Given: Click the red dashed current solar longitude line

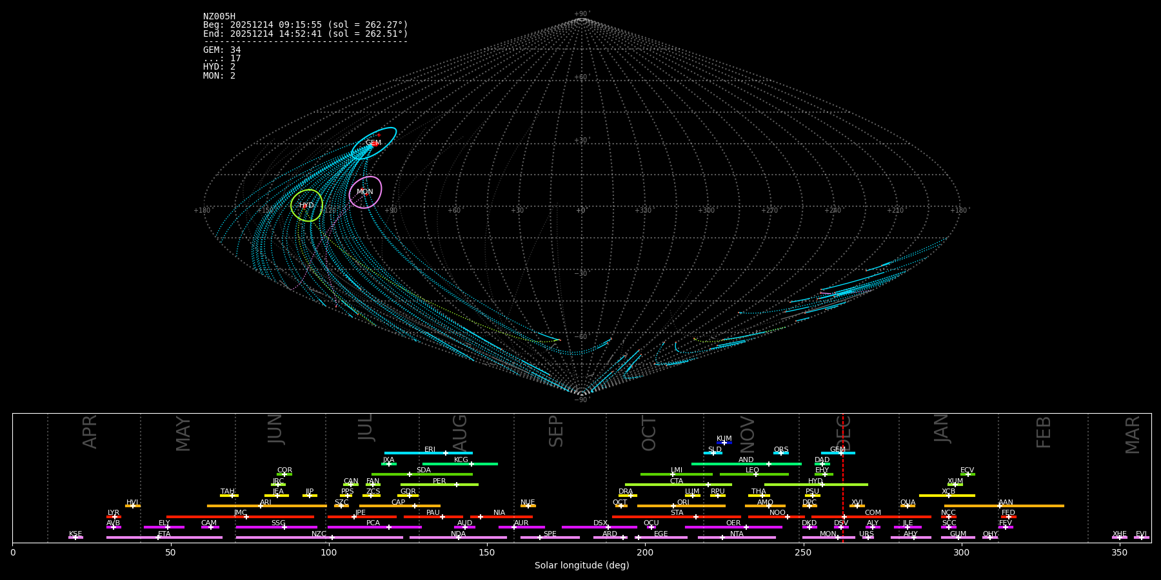Looking at the screenshot, I should click(842, 477).
